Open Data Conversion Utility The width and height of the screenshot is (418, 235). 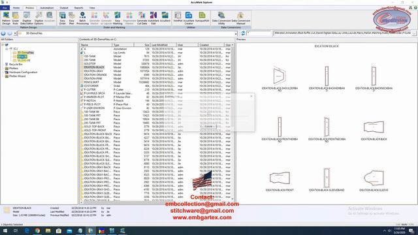point(221,18)
